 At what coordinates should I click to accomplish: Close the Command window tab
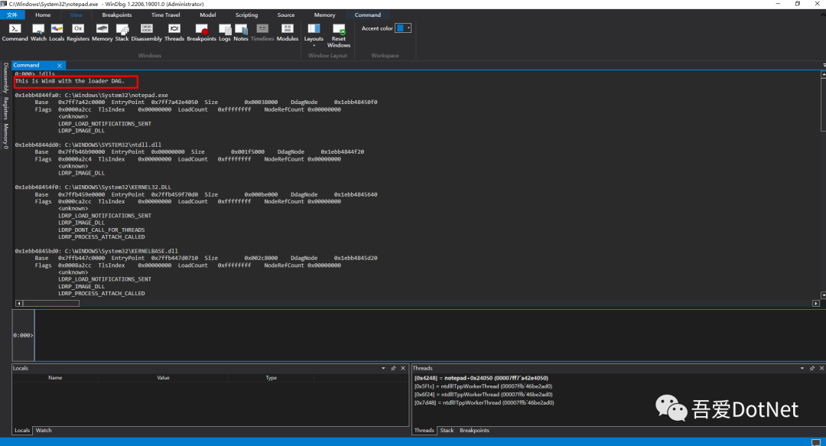coord(60,65)
